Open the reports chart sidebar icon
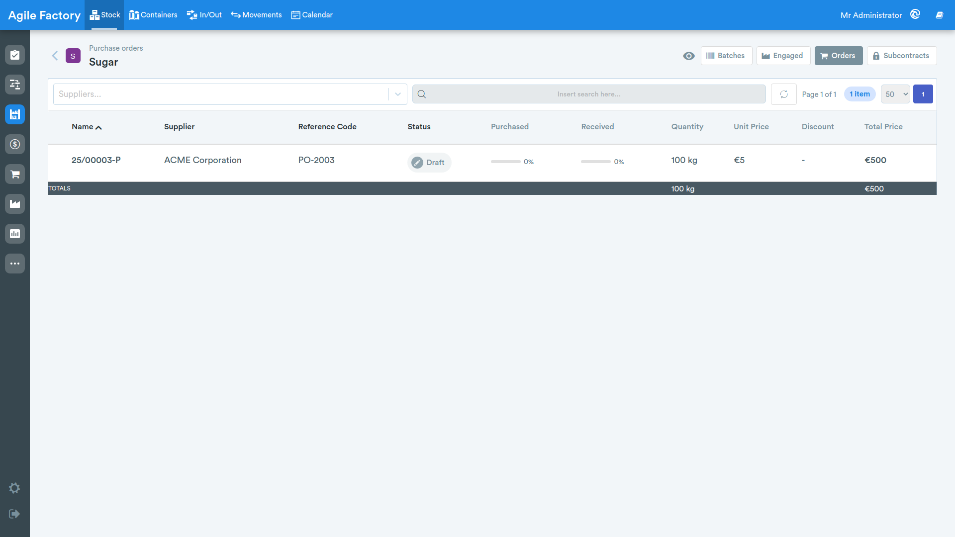This screenshot has width=955, height=537. point(15,234)
